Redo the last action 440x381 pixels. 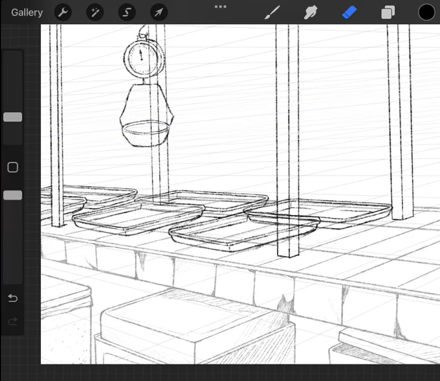[x=13, y=321]
